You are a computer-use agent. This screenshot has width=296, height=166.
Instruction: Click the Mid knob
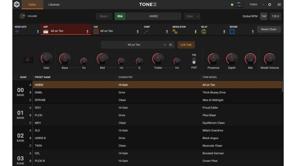coord(102,59)
